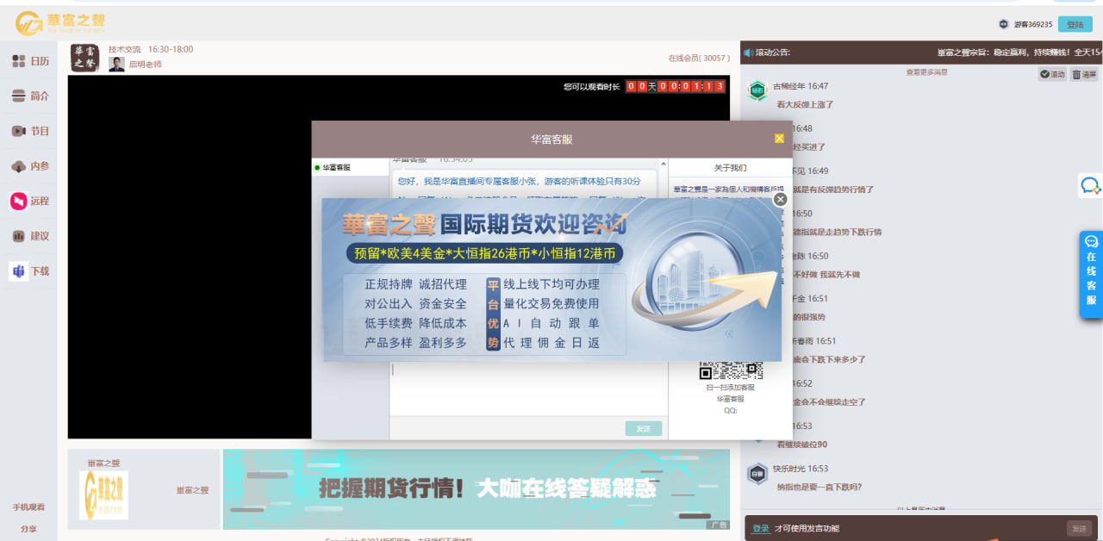Close the futures promo banner with round X
The image size is (1103, 541).
tap(780, 199)
